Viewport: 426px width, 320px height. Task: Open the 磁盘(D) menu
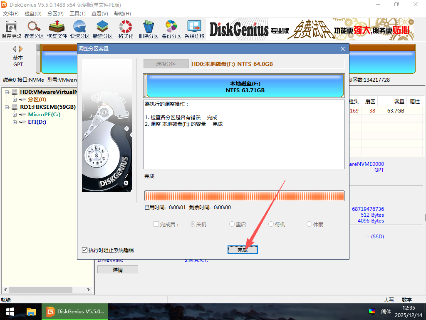click(x=33, y=14)
